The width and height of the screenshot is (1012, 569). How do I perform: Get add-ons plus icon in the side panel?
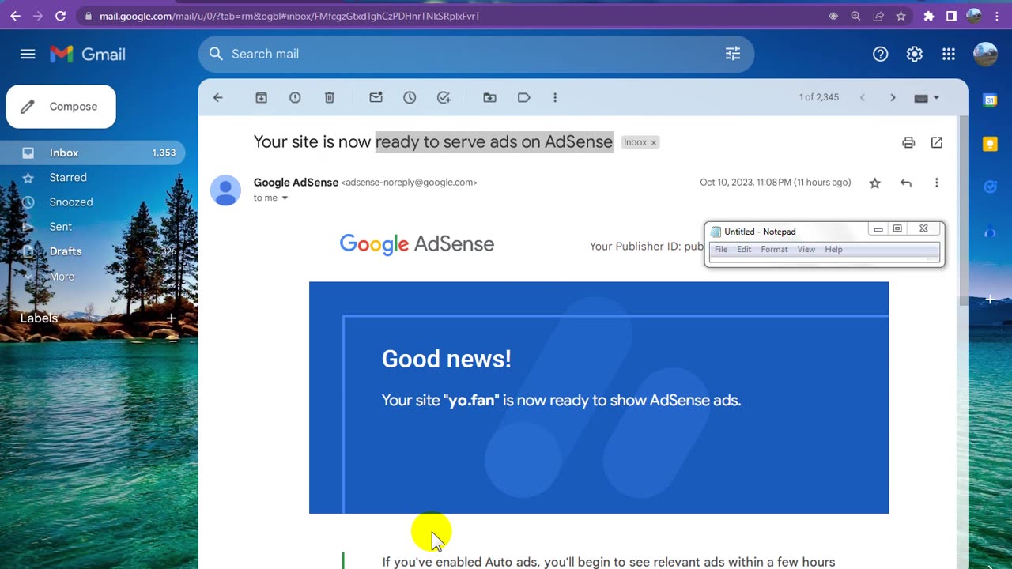990,300
